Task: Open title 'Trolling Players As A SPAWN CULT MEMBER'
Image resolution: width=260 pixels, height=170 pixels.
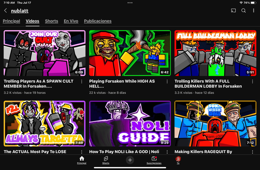Action: [x=38, y=84]
